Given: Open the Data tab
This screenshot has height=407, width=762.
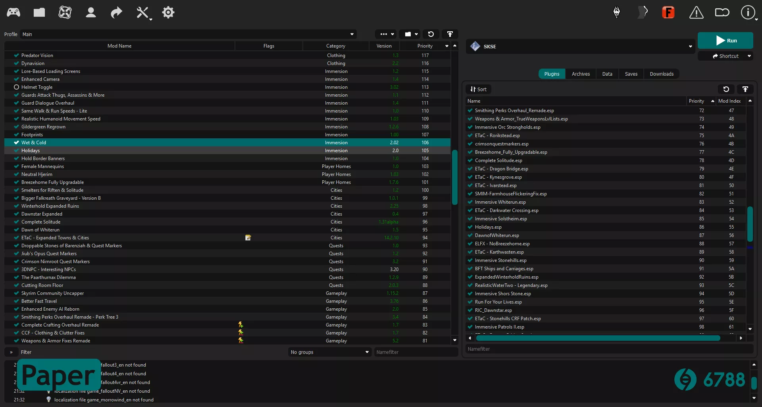Looking at the screenshot, I should [607, 74].
